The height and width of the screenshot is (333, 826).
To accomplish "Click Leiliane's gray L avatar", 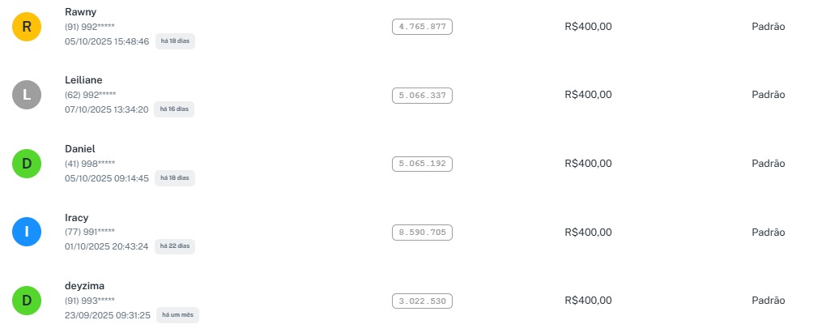I will 26,95.
